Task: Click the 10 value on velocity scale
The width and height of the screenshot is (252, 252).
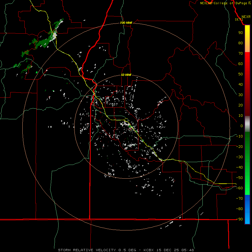Action: click(x=241, y=116)
